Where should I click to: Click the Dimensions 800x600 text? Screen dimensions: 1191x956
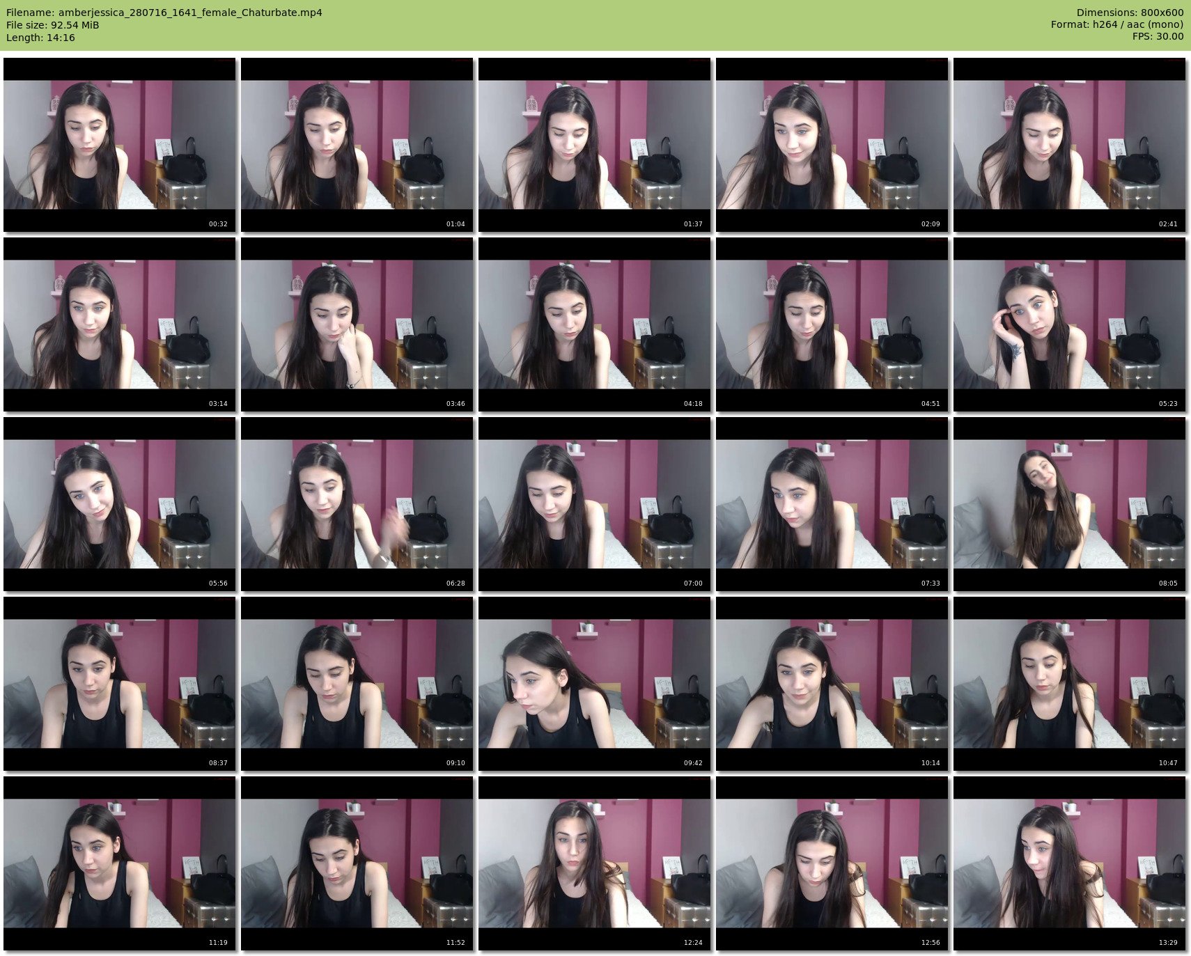(x=1130, y=13)
